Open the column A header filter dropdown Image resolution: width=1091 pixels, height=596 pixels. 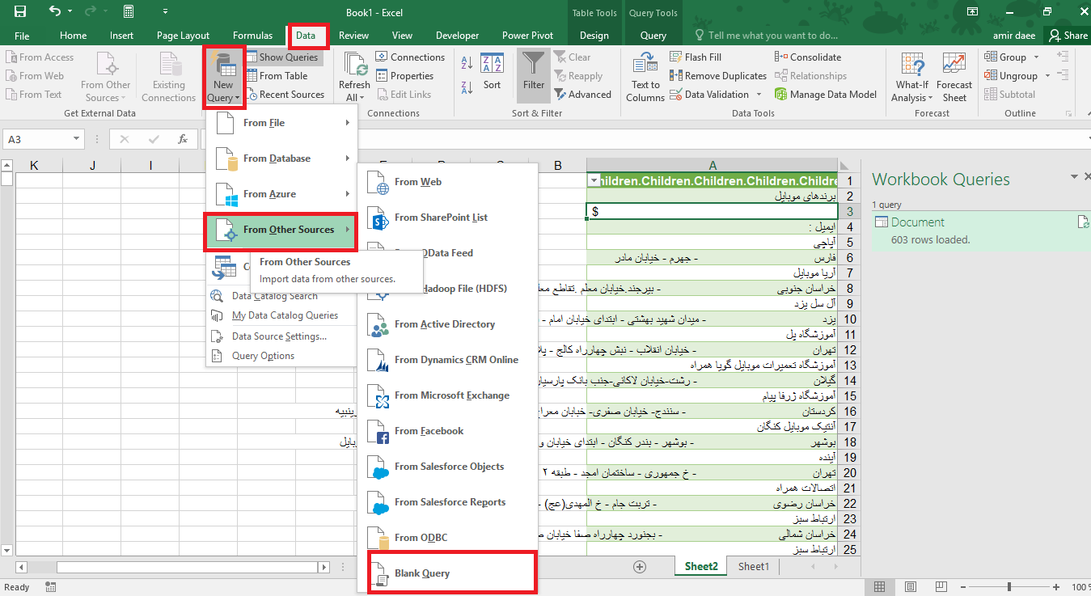coord(594,180)
